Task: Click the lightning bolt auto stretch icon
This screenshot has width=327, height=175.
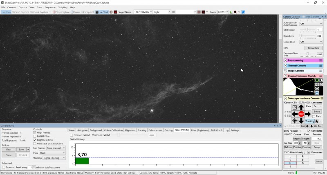Action: point(317,85)
